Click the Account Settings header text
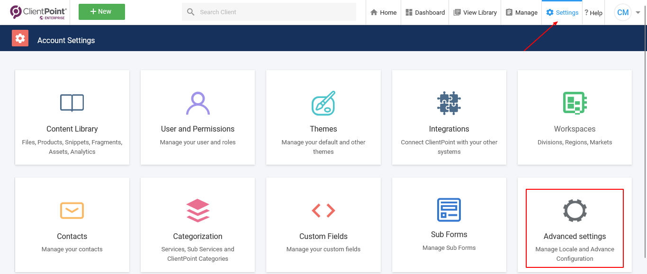Screen dimensions: 647x274 click(66, 40)
